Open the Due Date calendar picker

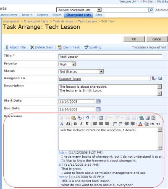[98, 109]
